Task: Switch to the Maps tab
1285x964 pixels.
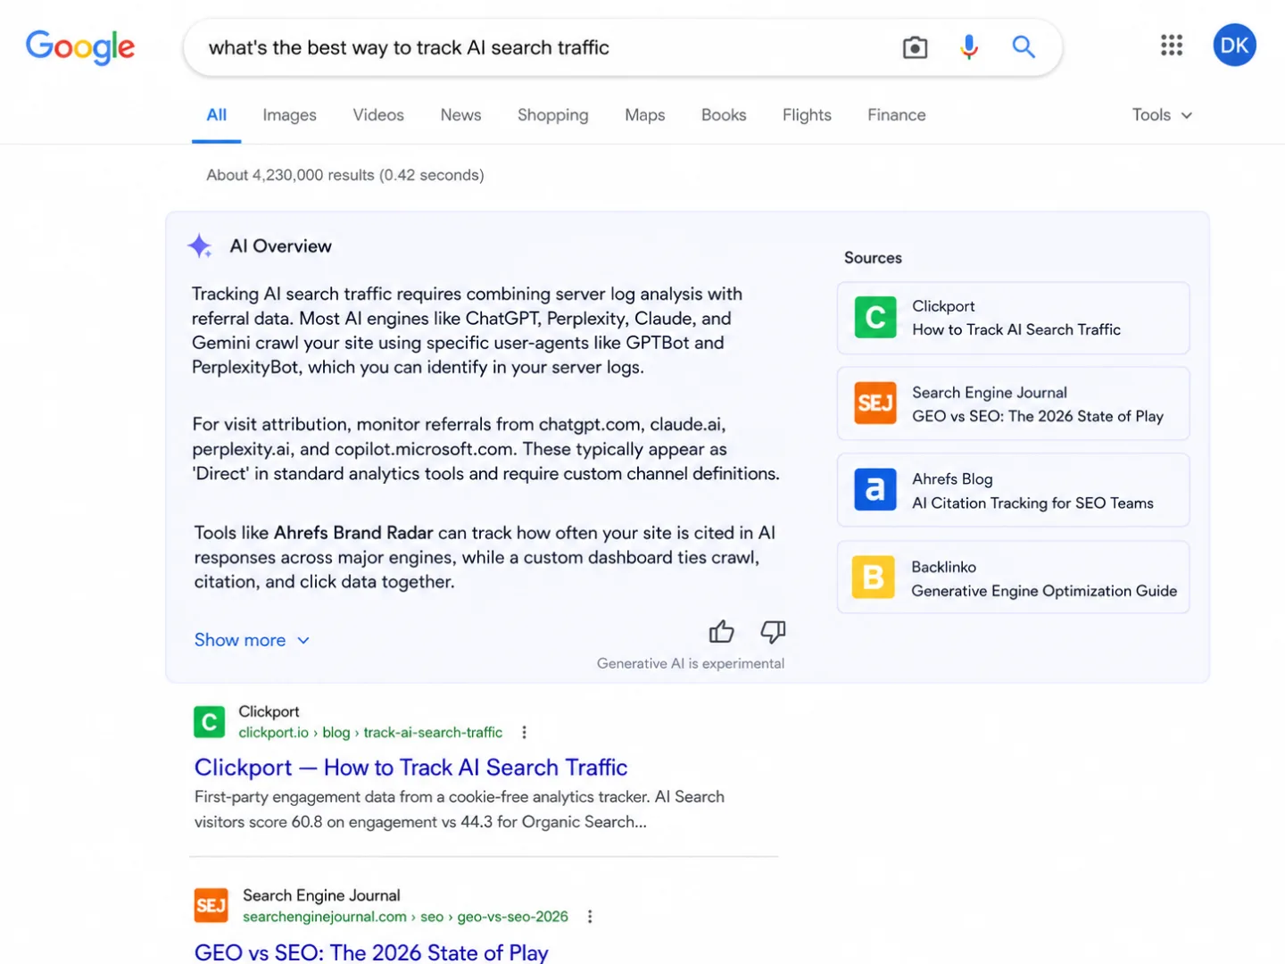Action: pyautogui.click(x=645, y=115)
